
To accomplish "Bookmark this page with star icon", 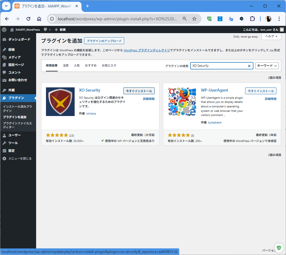I will click(194, 19).
